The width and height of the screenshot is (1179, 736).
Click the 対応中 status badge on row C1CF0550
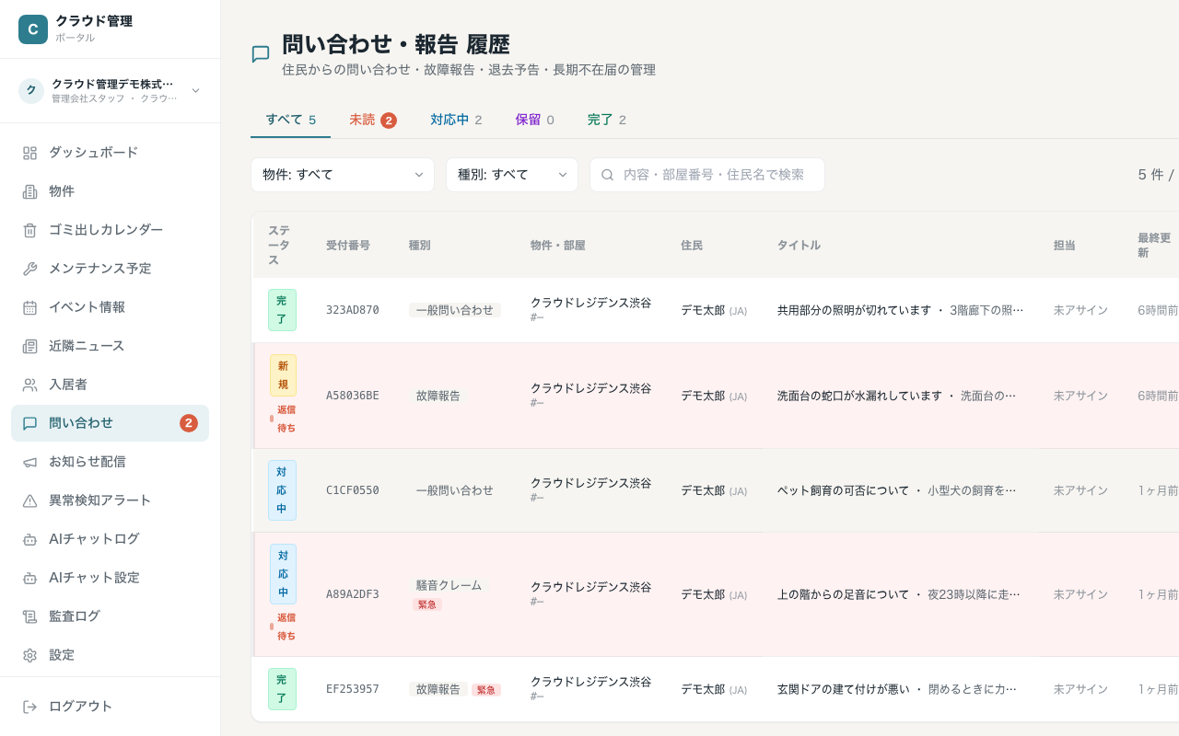(x=282, y=490)
